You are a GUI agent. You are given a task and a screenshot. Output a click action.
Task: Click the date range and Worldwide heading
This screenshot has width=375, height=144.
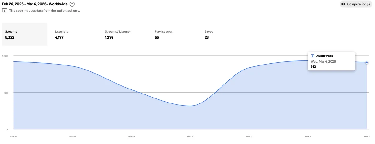click(35, 4)
